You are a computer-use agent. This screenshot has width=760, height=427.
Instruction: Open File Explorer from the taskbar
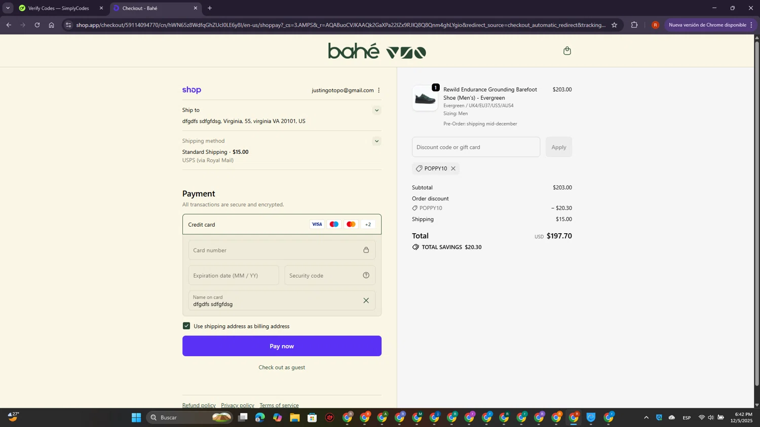[x=295, y=417]
